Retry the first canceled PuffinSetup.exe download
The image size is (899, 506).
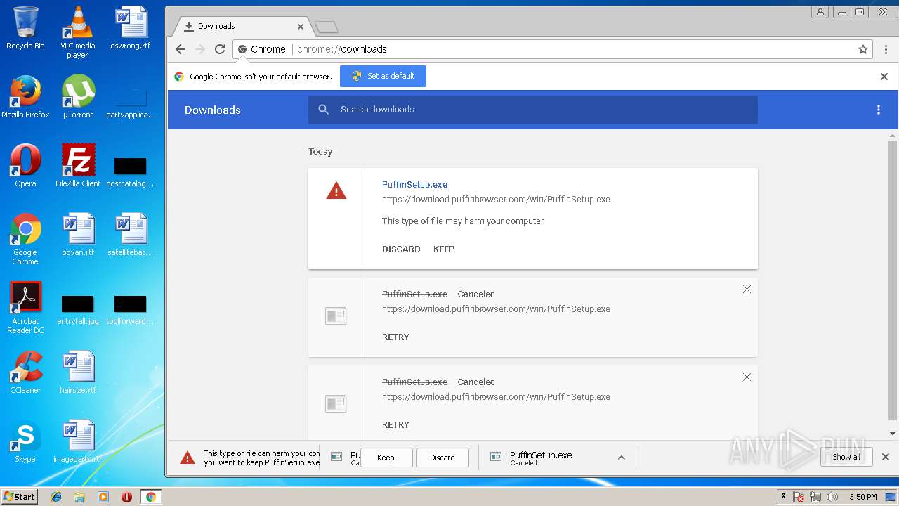point(395,337)
